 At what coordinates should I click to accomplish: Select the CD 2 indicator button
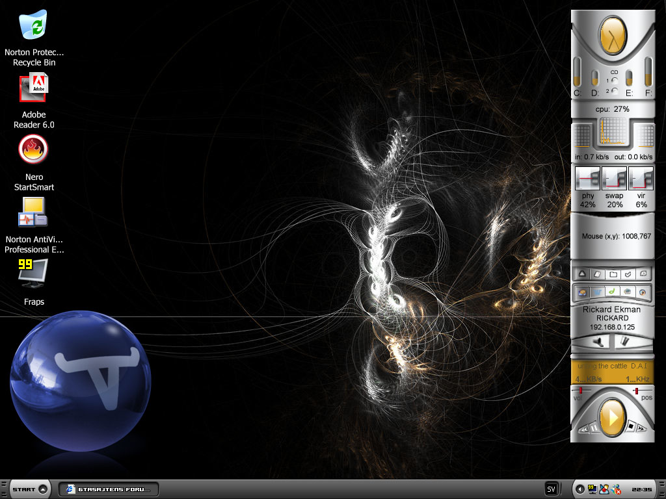[615, 90]
